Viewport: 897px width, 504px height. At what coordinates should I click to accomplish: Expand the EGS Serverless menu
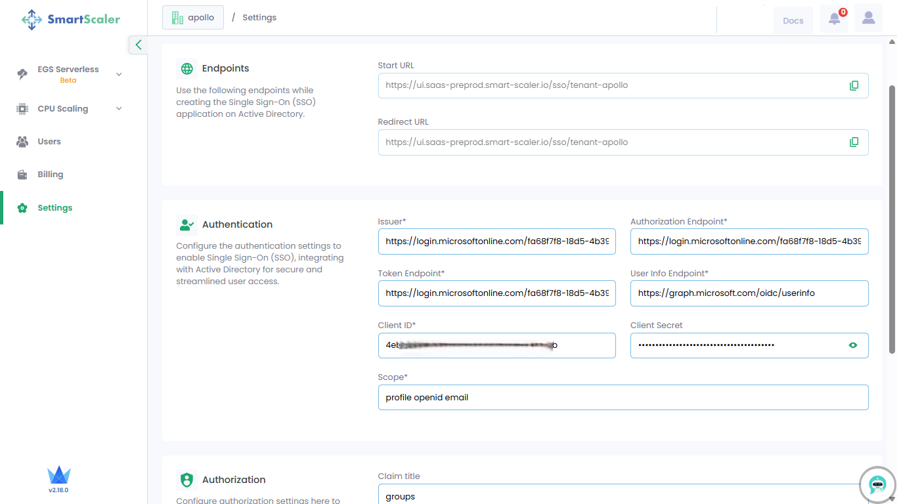[119, 74]
